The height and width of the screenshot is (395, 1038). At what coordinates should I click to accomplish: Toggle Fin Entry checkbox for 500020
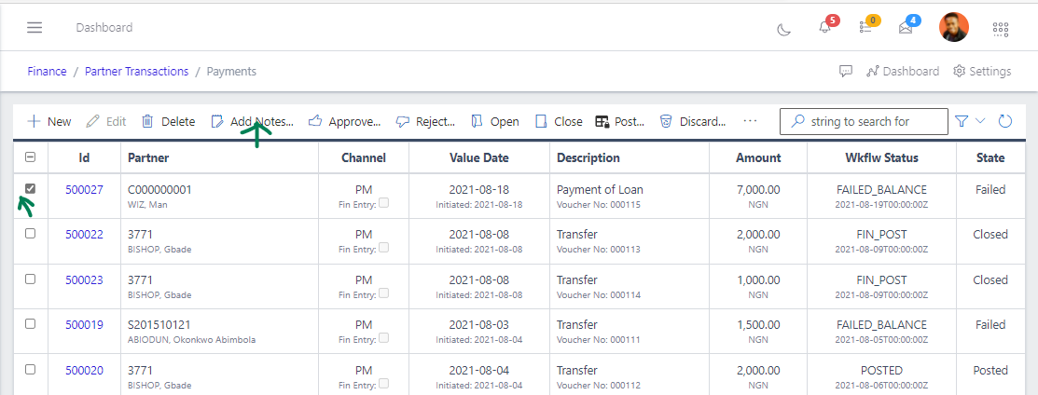pos(384,384)
